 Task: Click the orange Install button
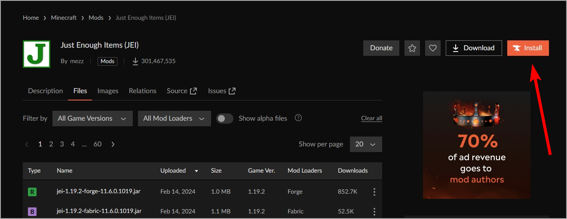coord(528,48)
